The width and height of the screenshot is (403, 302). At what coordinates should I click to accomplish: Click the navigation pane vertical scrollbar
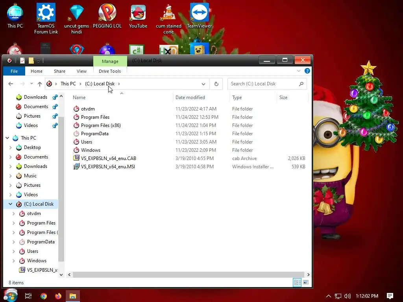(x=61, y=189)
